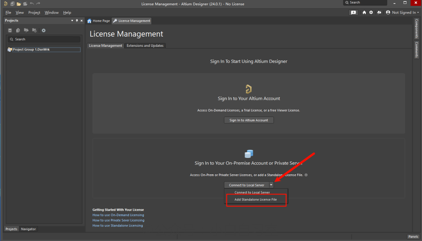Click the save icon in the Projects panel toolbar
Viewport: 422px width, 241px height.
(10, 30)
